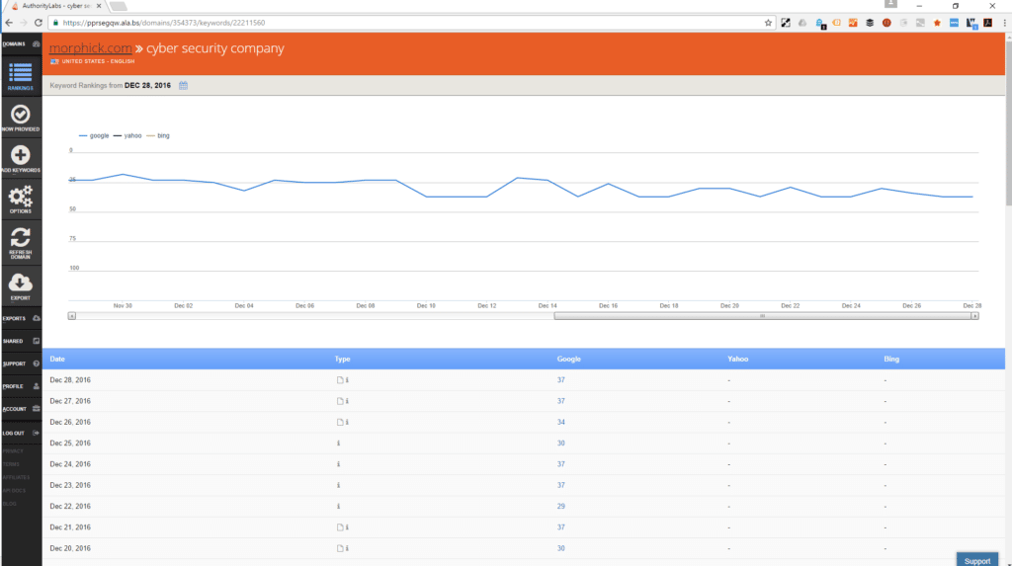Toggle the bing series in chart legend

click(158, 135)
